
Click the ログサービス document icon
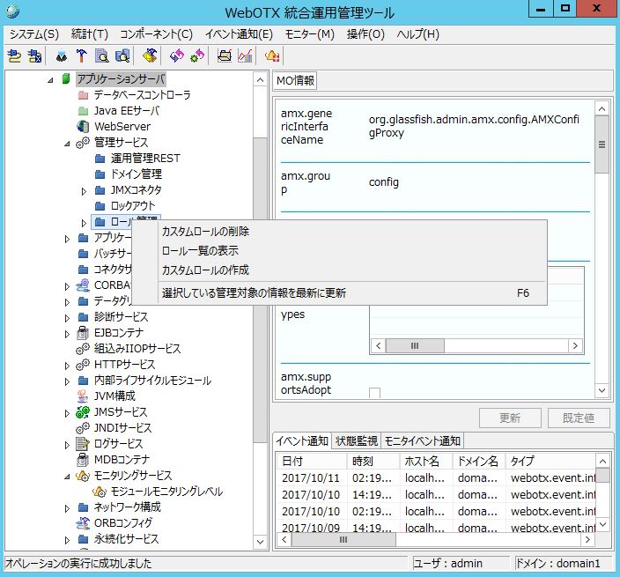point(82,444)
